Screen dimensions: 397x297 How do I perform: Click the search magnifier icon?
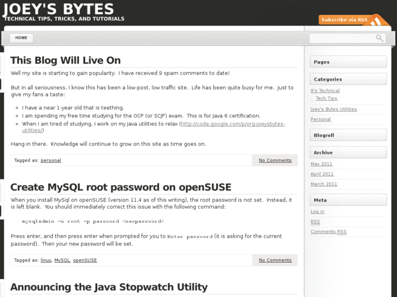[x=380, y=38]
